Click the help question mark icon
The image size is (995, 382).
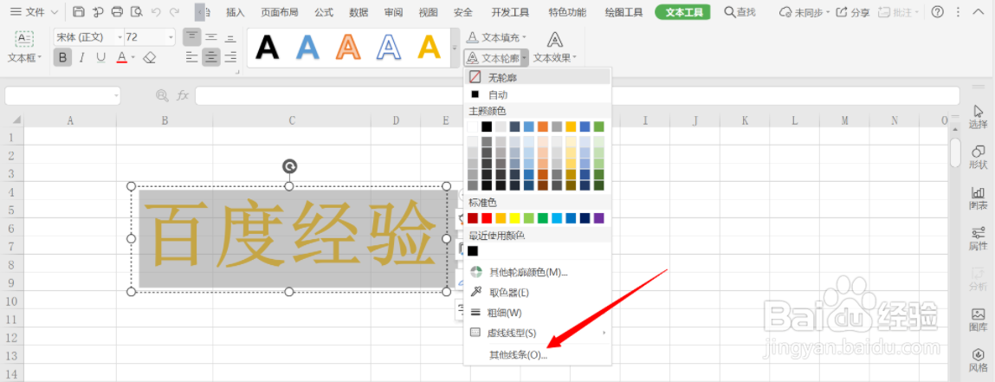[x=937, y=12]
